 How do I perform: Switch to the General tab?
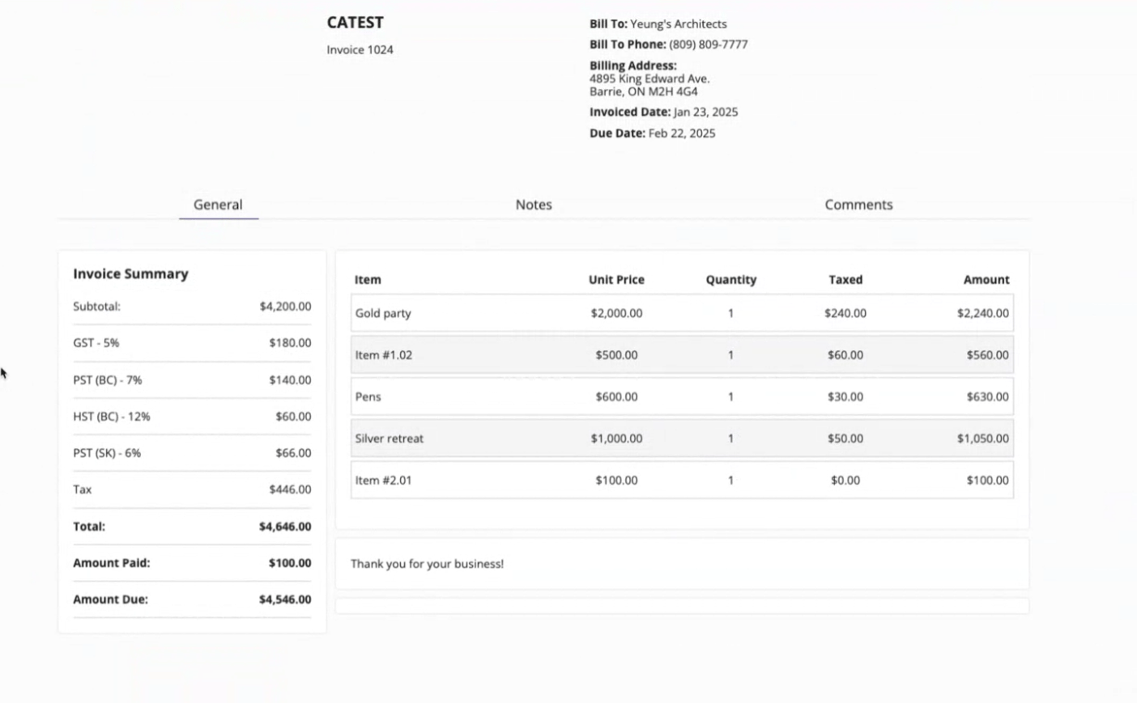pyautogui.click(x=218, y=205)
